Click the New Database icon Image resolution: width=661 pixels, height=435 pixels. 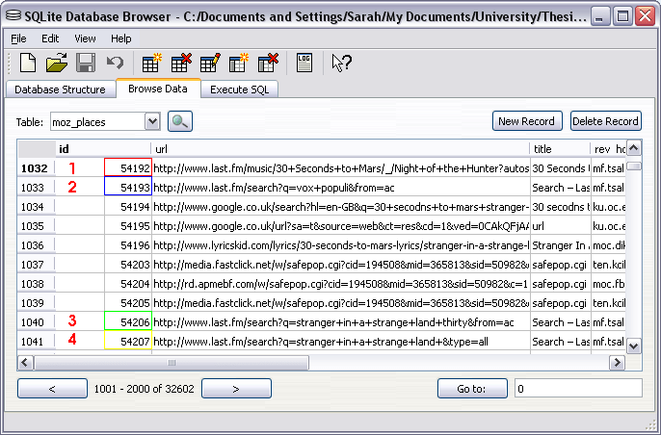coord(28,64)
